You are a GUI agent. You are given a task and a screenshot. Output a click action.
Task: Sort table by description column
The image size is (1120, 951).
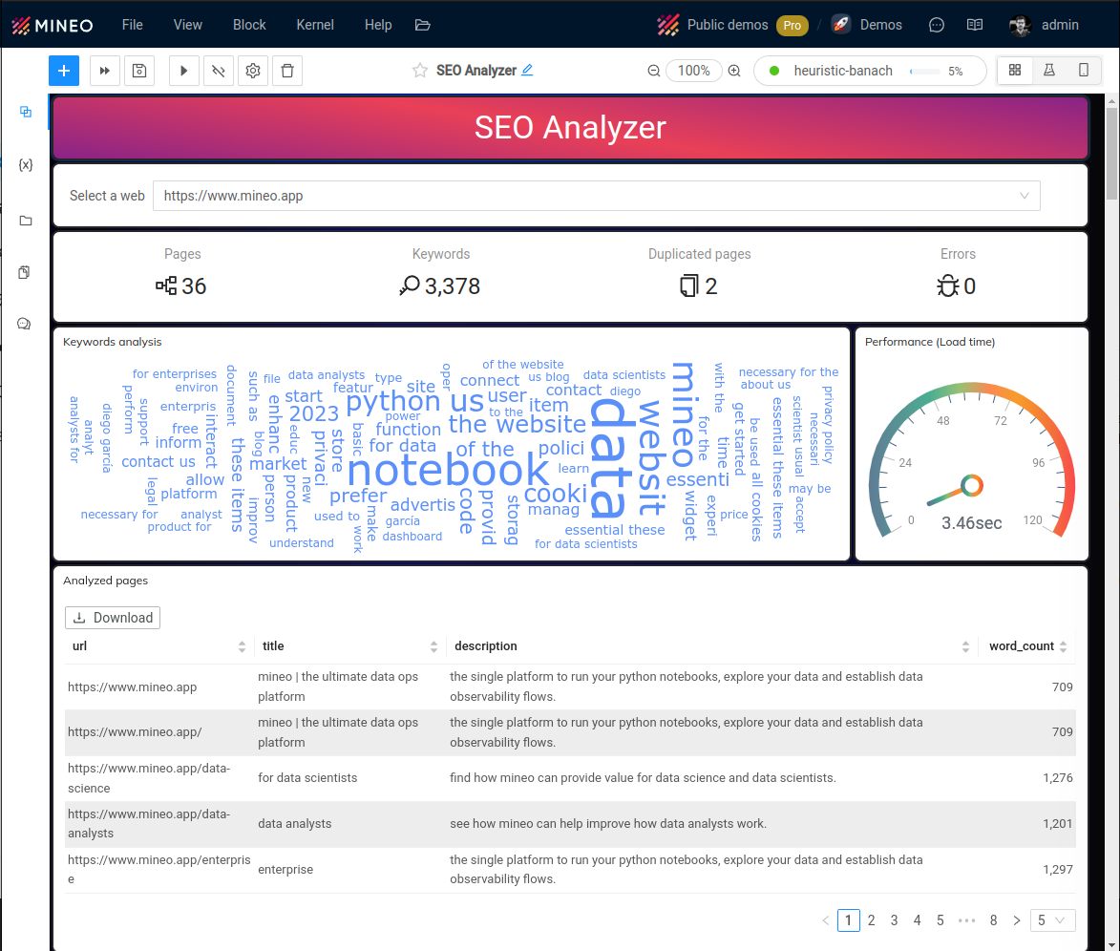click(x=965, y=646)
